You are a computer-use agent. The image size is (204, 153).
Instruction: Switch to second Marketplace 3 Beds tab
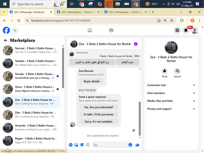tap(78, 12)
